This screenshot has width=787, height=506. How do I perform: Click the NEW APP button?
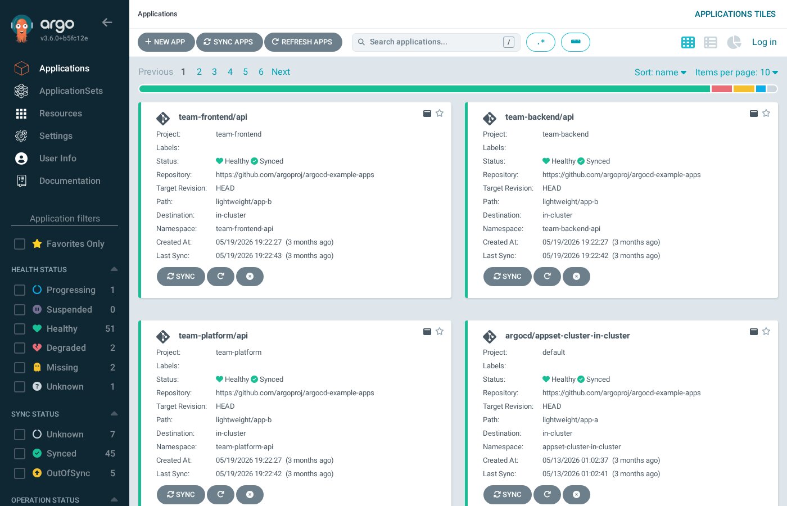pos(166,42)
